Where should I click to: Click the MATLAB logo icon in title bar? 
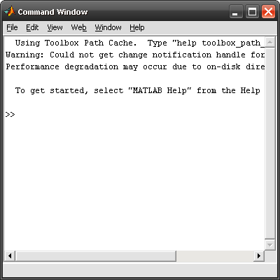click(x=10, y=11)
